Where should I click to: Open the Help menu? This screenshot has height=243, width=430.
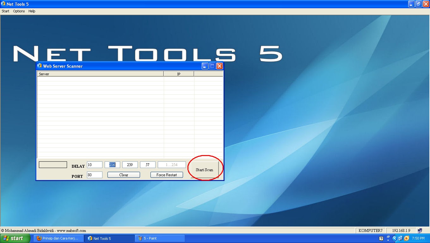coord(32,11)
